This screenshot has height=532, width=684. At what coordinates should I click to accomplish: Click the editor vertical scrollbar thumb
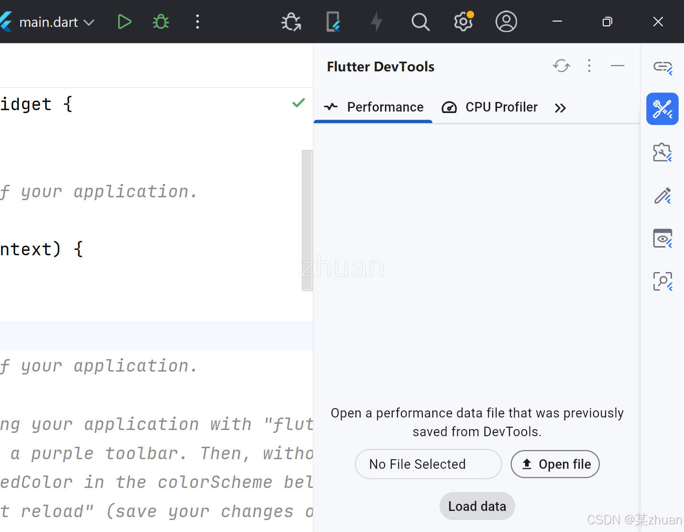click(x=307, y=220)
